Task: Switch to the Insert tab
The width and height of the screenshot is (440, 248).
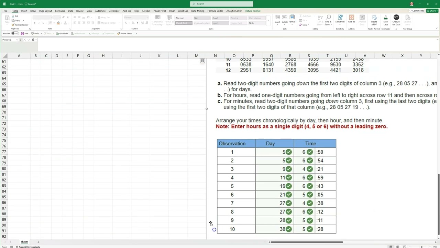Action: [x=24, y=11]
